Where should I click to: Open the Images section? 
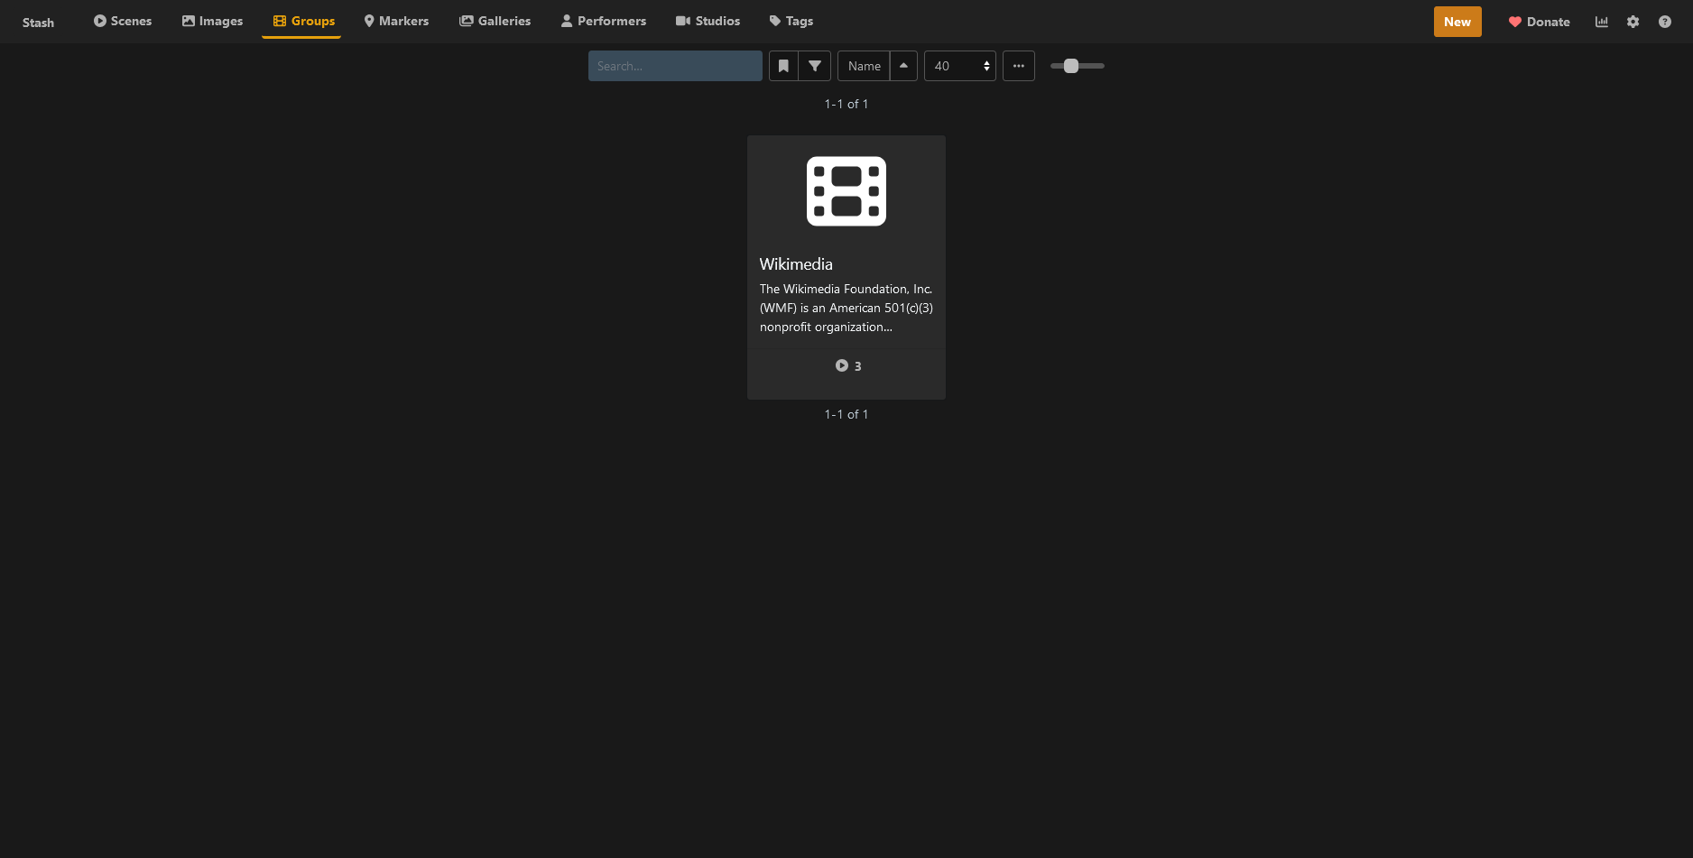click(x=213, y=21)
